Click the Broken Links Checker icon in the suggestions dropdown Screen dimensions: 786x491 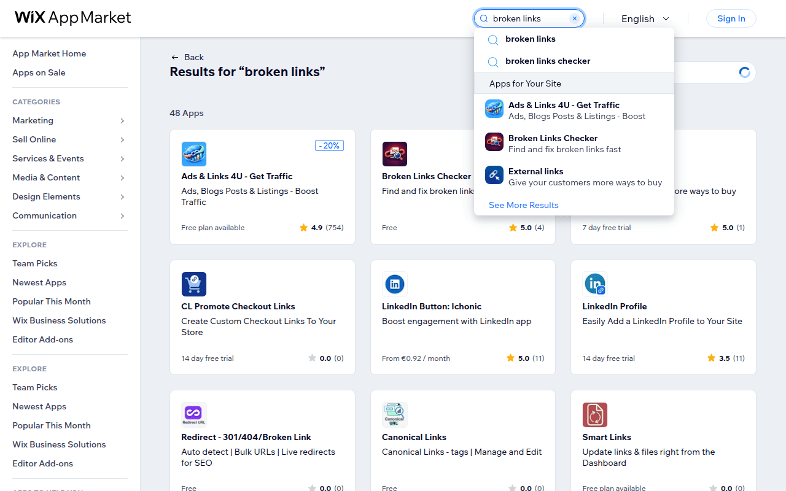pyautogui.click(x=494, y=142)
